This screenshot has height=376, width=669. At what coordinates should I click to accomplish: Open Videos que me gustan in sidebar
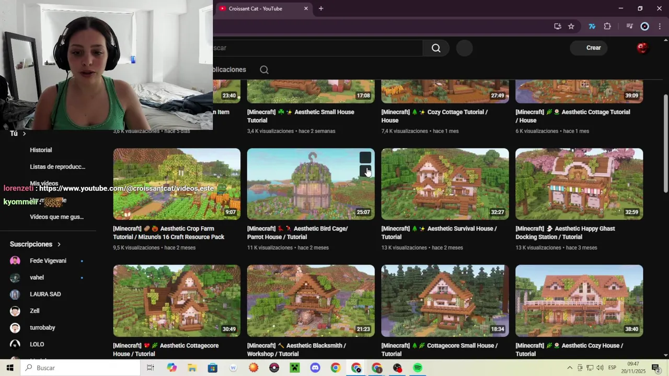tap(56, 217)
